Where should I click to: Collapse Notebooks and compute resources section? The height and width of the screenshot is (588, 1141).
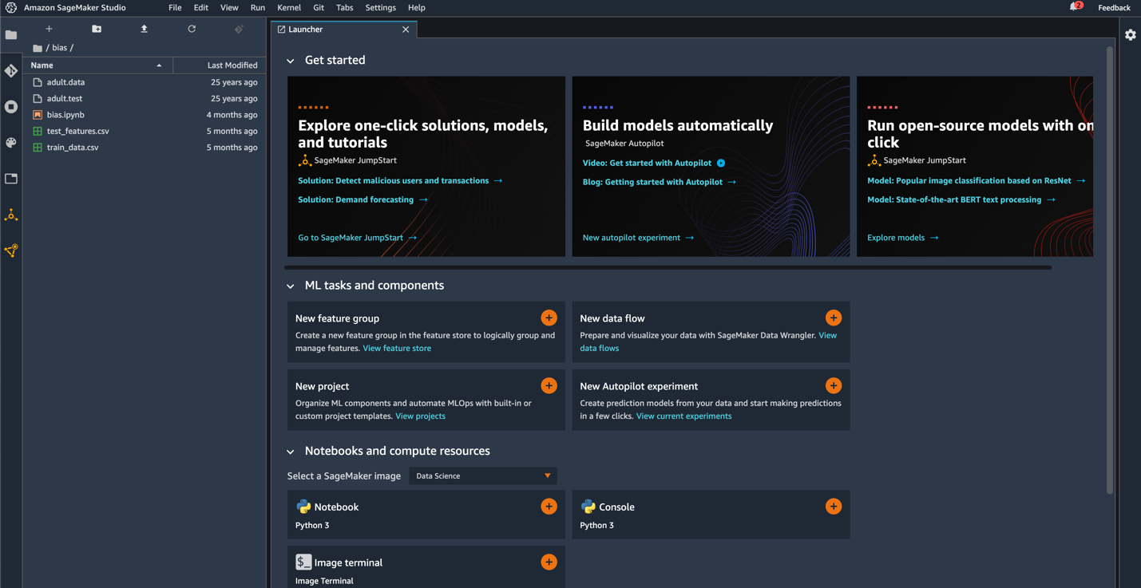click(291, 452)
